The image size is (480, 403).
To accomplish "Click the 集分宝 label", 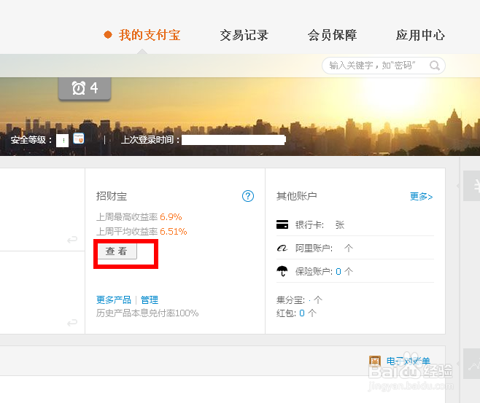I will coord(290,300).
